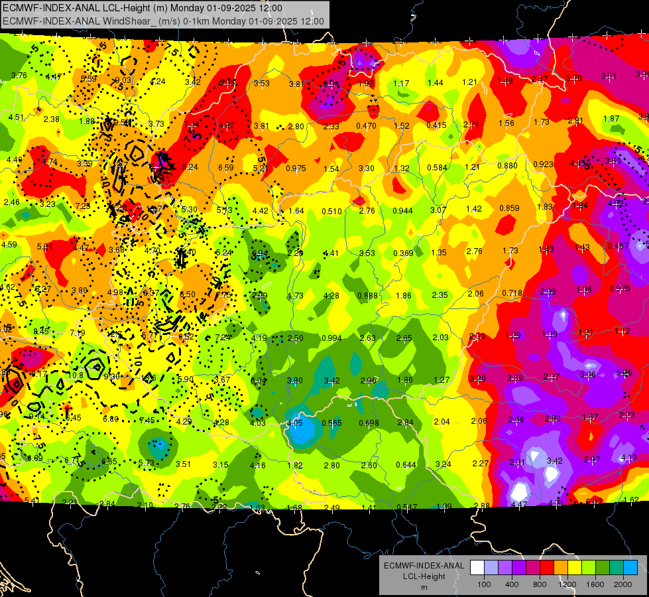Click the wind shear value 3.24
The width and height of the screenshot is (649, 597).
pos(443,464)
